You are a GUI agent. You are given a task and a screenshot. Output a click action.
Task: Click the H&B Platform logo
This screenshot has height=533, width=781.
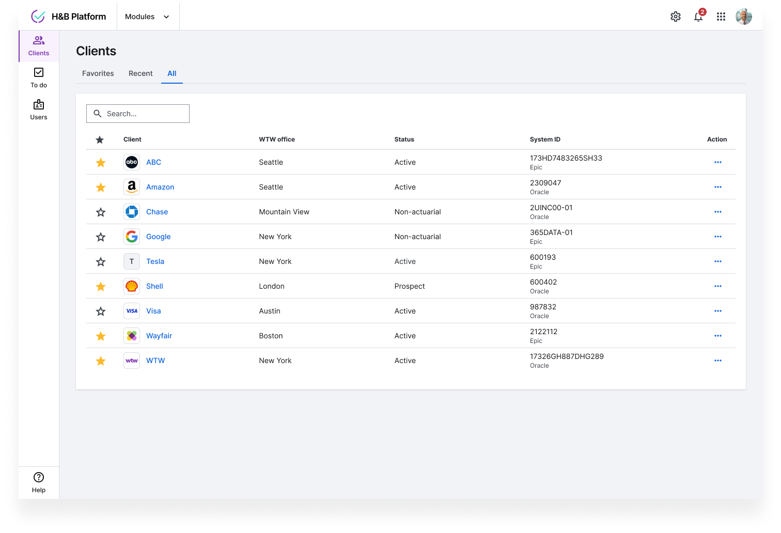pos(69,17)
